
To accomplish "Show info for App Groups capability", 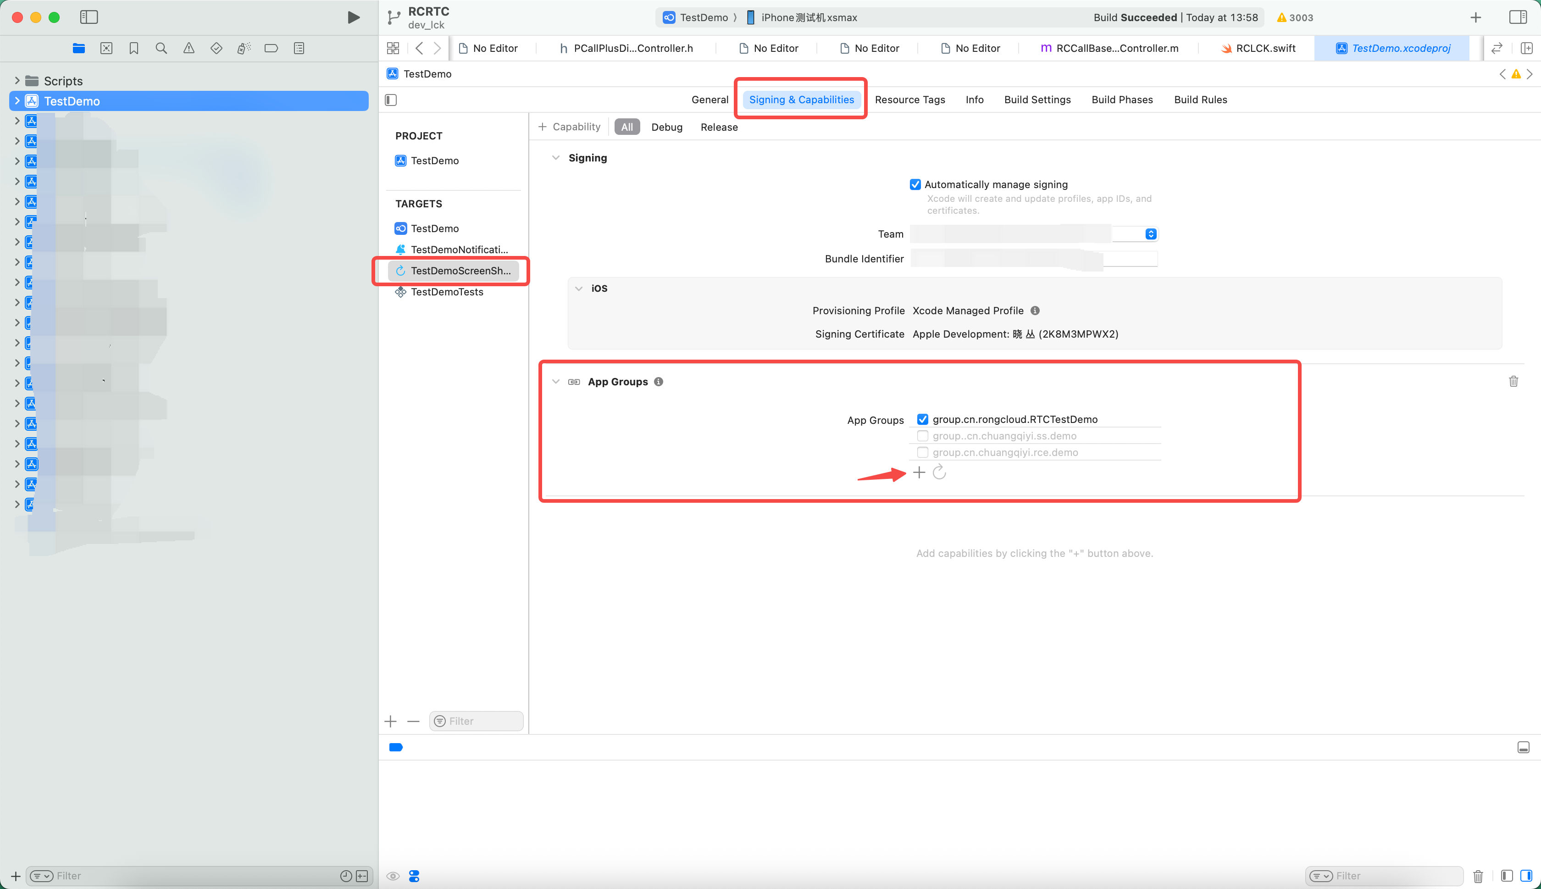I will point(659,382).
